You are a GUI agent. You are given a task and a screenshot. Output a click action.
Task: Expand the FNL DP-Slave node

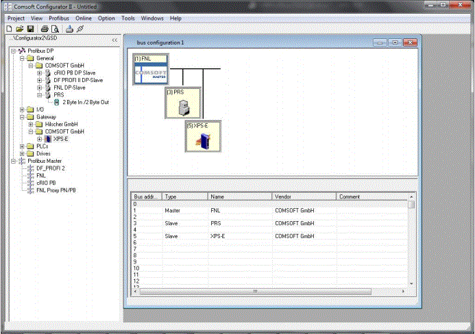(x=39, y=88)
